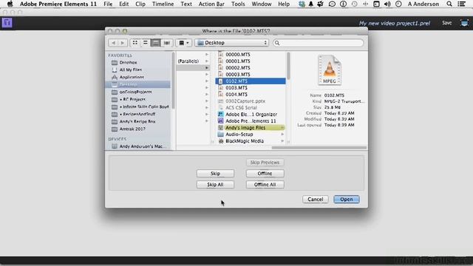Open the Apple menu
The width and height of the screenshot is (473, 266).
[10, 4]
